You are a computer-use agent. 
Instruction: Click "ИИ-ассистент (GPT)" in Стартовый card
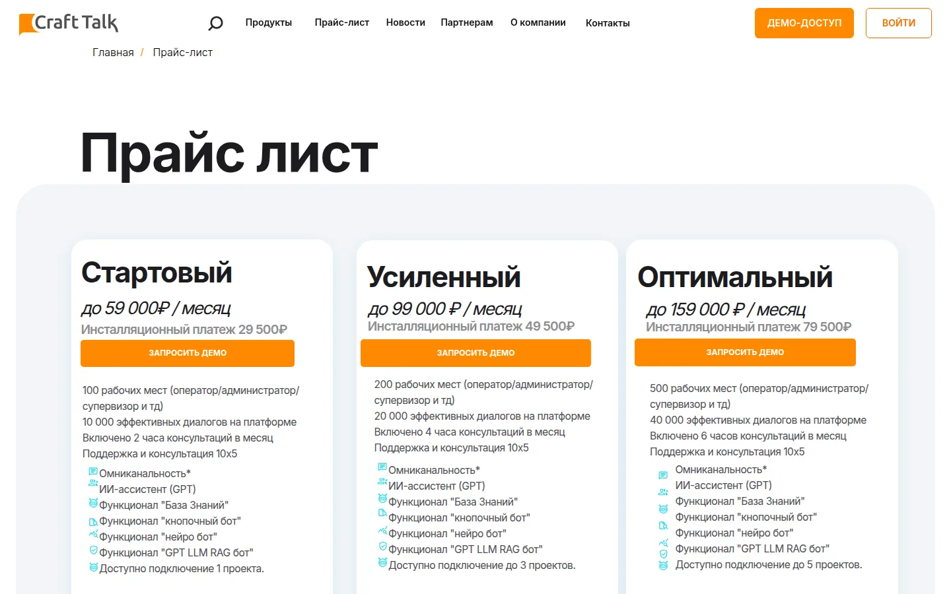[147, 489]
